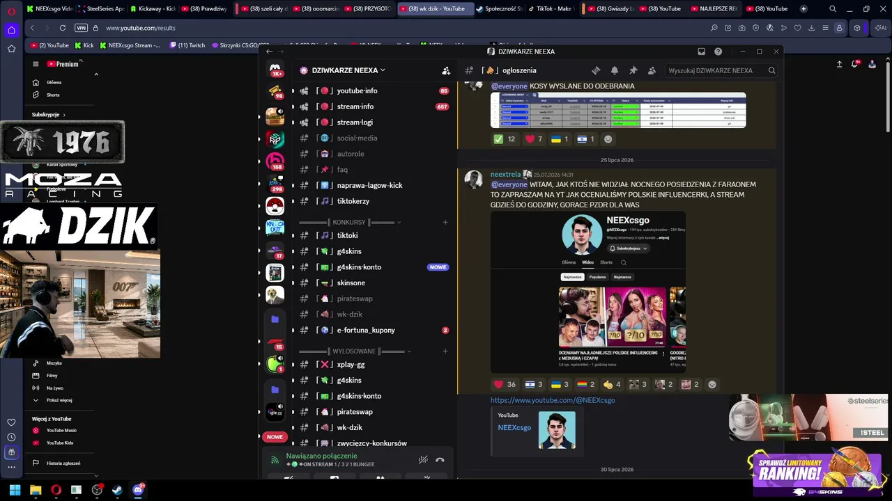Disconnect from the voice channel
This screenshot has height=501, width=892.
coord(440,460)
